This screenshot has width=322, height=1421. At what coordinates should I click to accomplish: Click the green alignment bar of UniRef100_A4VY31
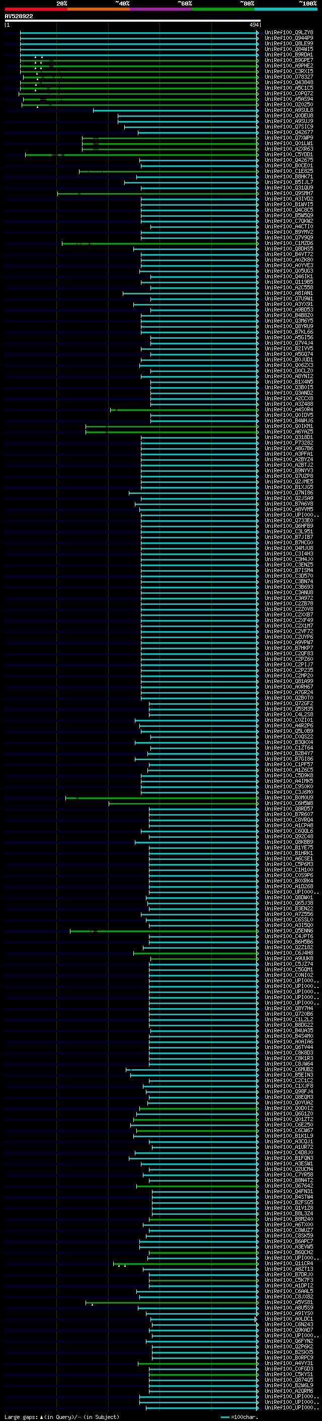tap(198, 1363)
